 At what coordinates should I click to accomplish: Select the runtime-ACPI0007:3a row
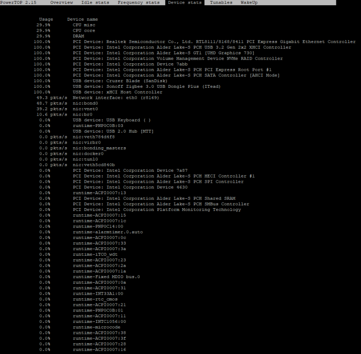point(83,249)
